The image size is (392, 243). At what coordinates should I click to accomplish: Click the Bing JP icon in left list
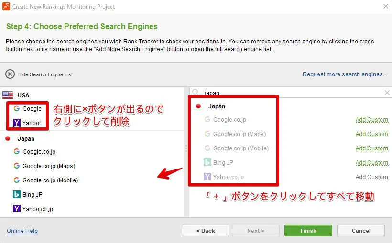point(17,195)
